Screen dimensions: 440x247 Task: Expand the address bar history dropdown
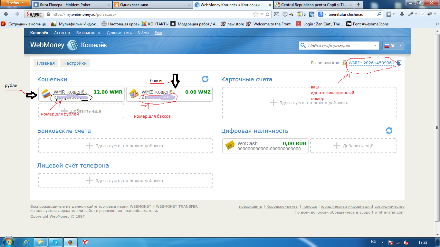262,14
